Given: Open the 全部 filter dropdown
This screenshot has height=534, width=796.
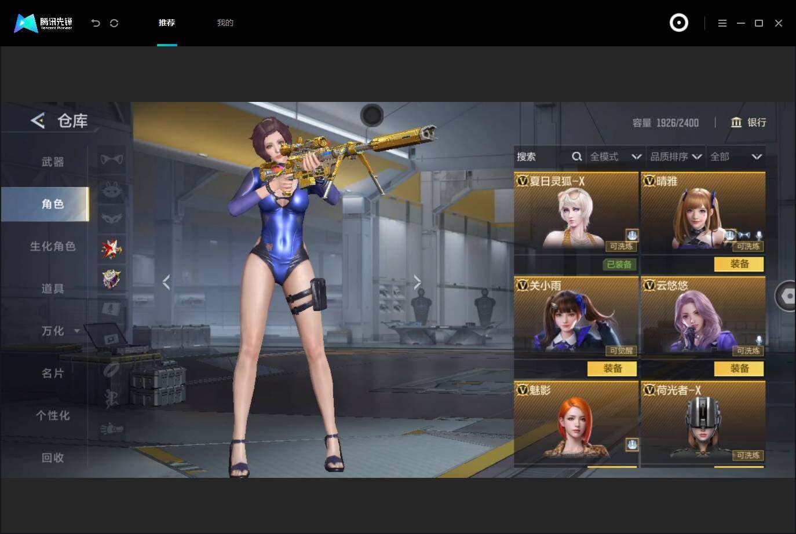Looking at the screenshot, I should coord(736,156).
